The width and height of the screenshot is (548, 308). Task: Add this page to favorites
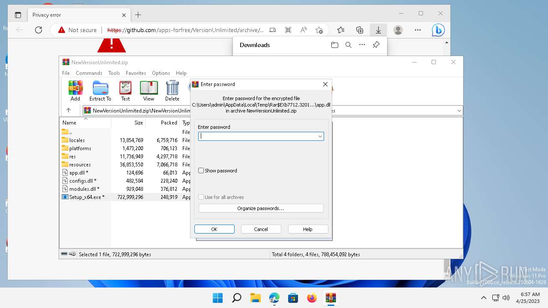(x=319, y=30)
